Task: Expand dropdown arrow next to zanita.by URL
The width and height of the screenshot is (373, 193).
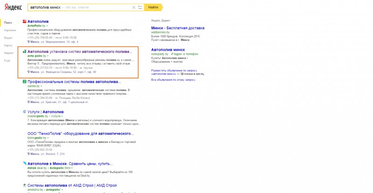Action: (x=41, y=86)
